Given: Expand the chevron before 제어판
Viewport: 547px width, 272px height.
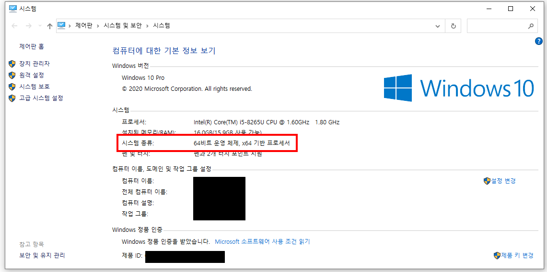Looking at the screenshot, I should (70, 25).
